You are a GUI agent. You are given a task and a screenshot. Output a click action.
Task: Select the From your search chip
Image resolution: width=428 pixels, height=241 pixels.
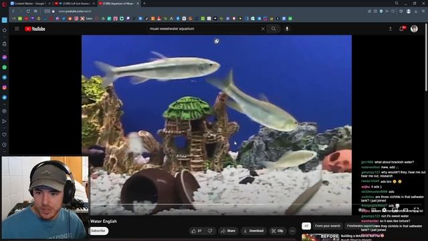pos(328,226)
